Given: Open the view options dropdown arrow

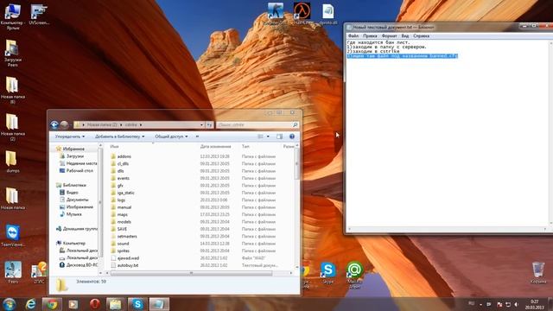Looking at the screenshot, I should tap(268, 136).
